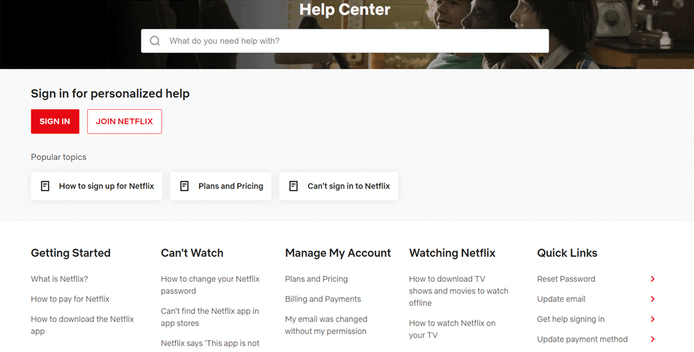Click the 'Getting Started' heading
Screen dimensions: 694x352
[71, 253]
